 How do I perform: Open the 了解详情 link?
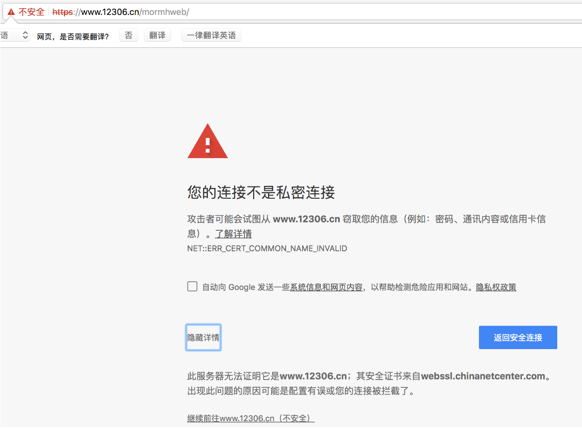[233, 234]
